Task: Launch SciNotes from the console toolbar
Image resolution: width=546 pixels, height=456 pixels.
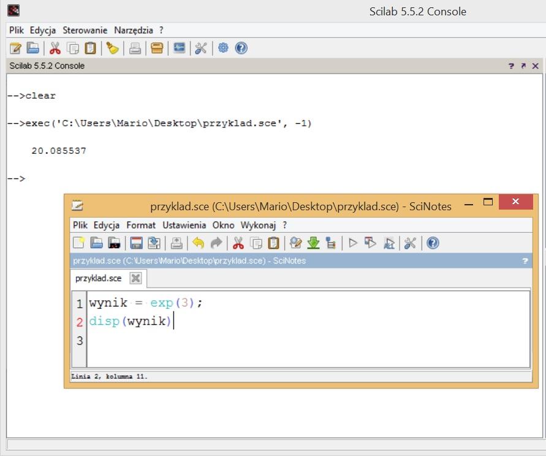Action: pos(15,48)
